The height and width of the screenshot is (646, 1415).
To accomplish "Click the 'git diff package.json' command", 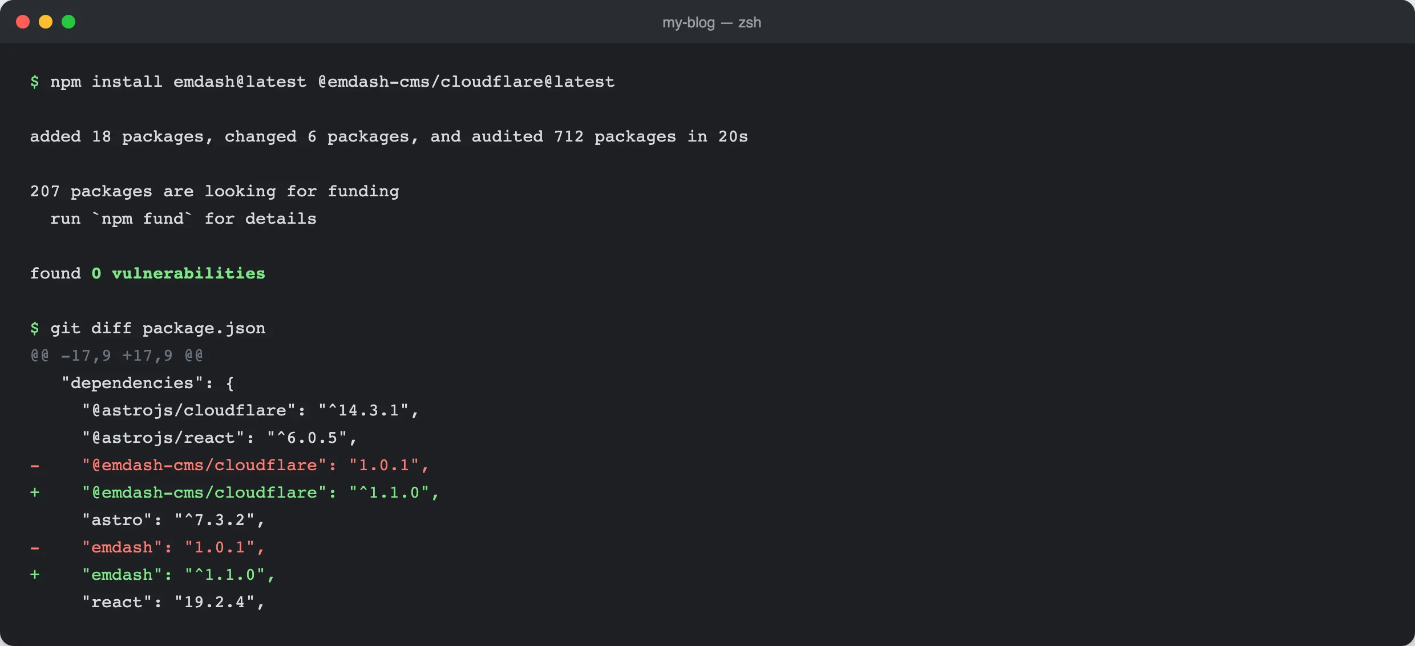I will pyautogui.click(x=158, y=328).
